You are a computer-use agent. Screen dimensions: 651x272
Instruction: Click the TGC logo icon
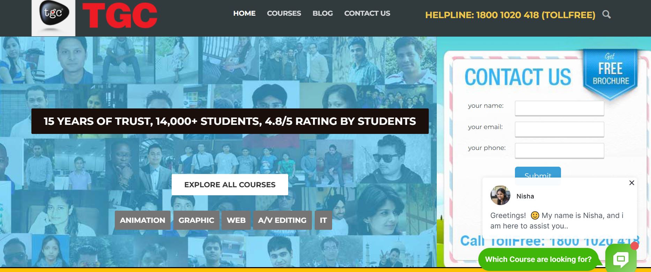tap(53, 17)
